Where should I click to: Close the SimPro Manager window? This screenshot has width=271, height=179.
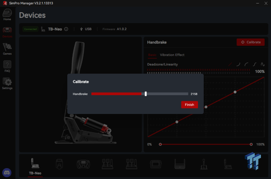(x=266, y=3)
